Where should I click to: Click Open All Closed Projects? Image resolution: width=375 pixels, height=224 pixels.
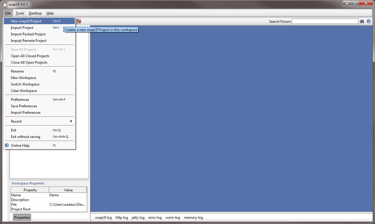pyautogui.click(x=39, y=56)
